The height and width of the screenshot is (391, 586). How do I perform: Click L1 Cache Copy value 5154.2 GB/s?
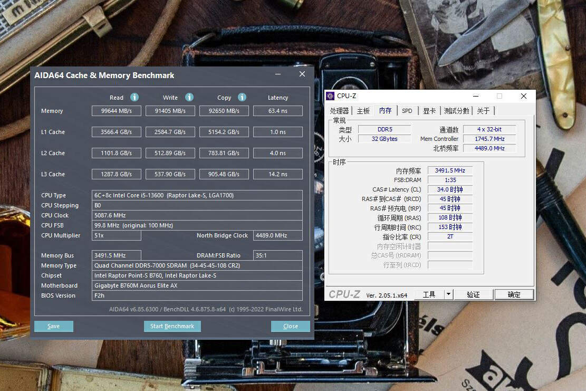[x=224, y=131]
